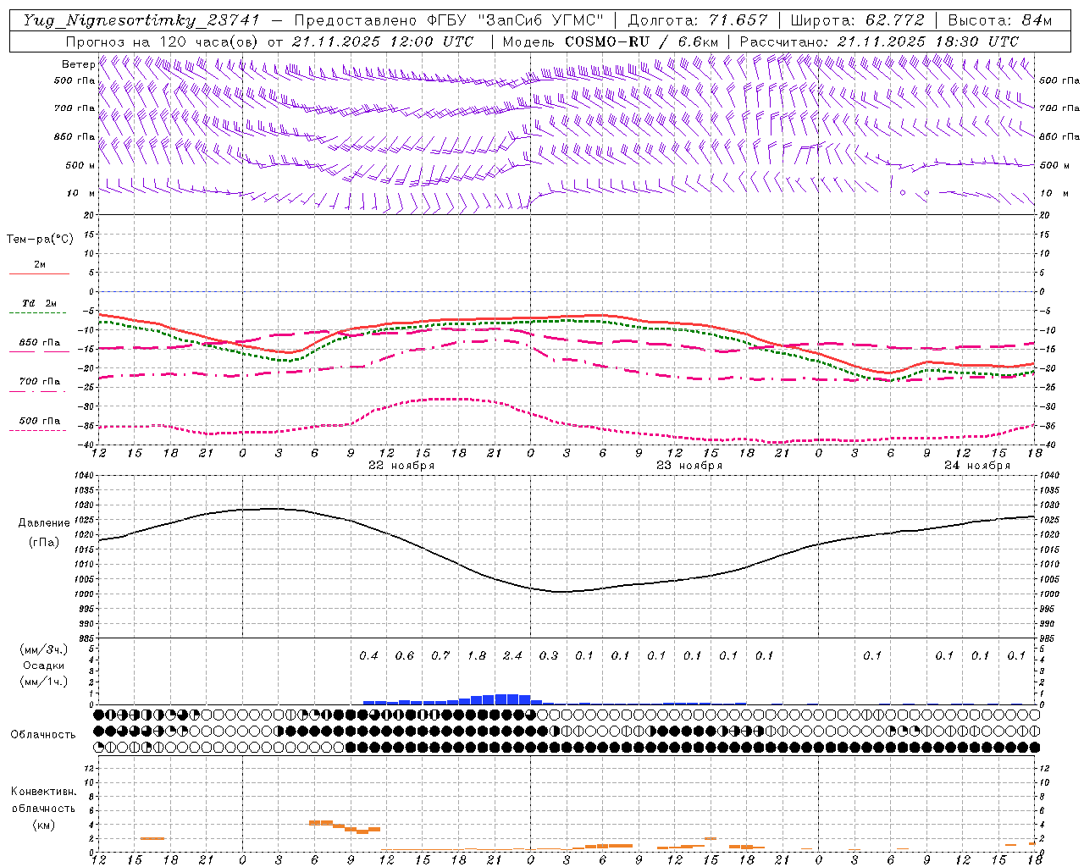
Task: Click the Долгота: 71.657 value
Action: point(698,20)
